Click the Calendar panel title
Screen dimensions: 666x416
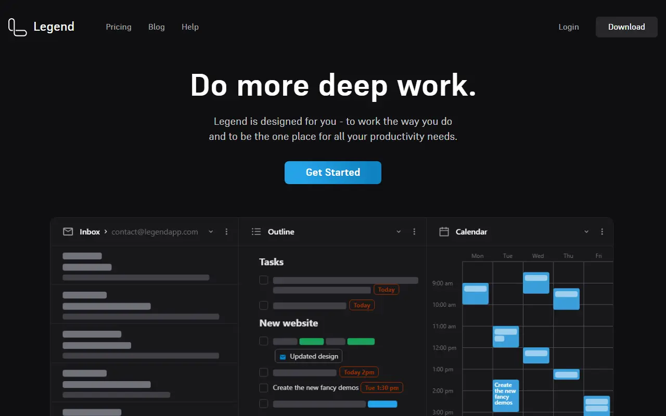471,232
